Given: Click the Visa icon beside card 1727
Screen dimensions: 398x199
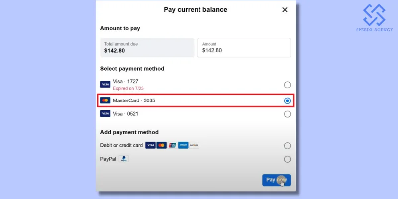Looking at the screenshot, I should click(105, 84).
